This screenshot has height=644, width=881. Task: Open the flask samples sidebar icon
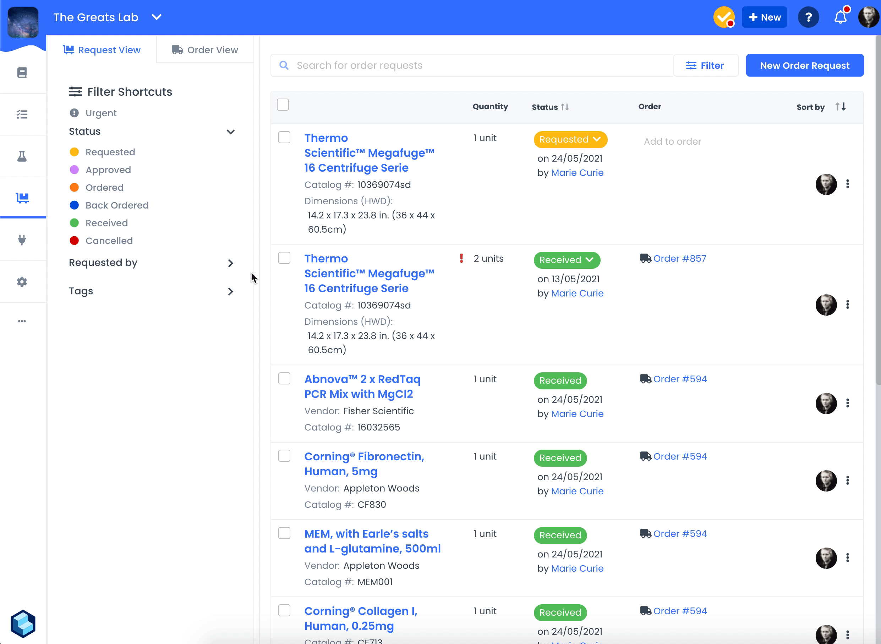[22, 156]
